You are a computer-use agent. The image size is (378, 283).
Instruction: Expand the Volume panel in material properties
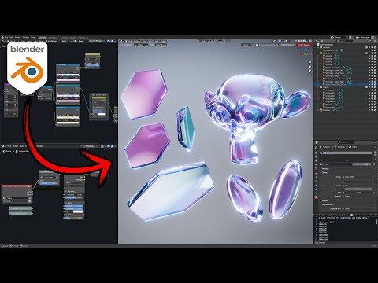[324, 200]
